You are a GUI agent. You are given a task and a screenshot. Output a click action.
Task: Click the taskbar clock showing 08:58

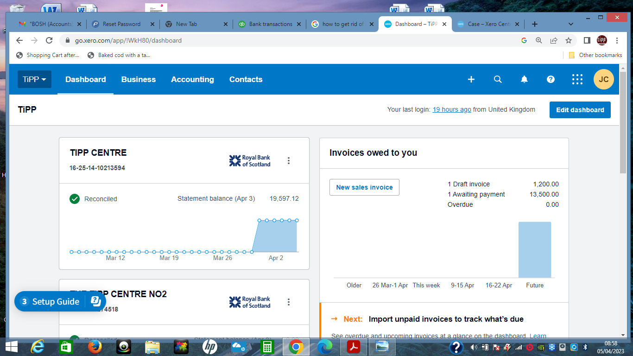tap(611, 347)
